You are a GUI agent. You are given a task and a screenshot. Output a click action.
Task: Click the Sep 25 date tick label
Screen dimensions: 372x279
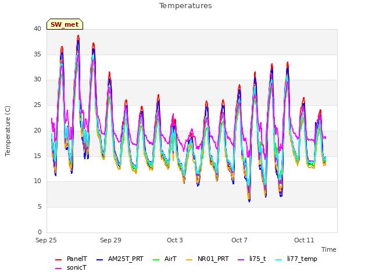click(46, 240)
